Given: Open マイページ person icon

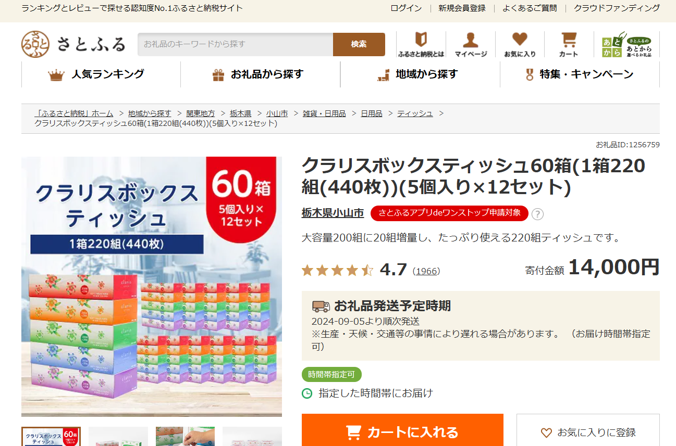Looking at the screenshot, I should pos(471,44).
